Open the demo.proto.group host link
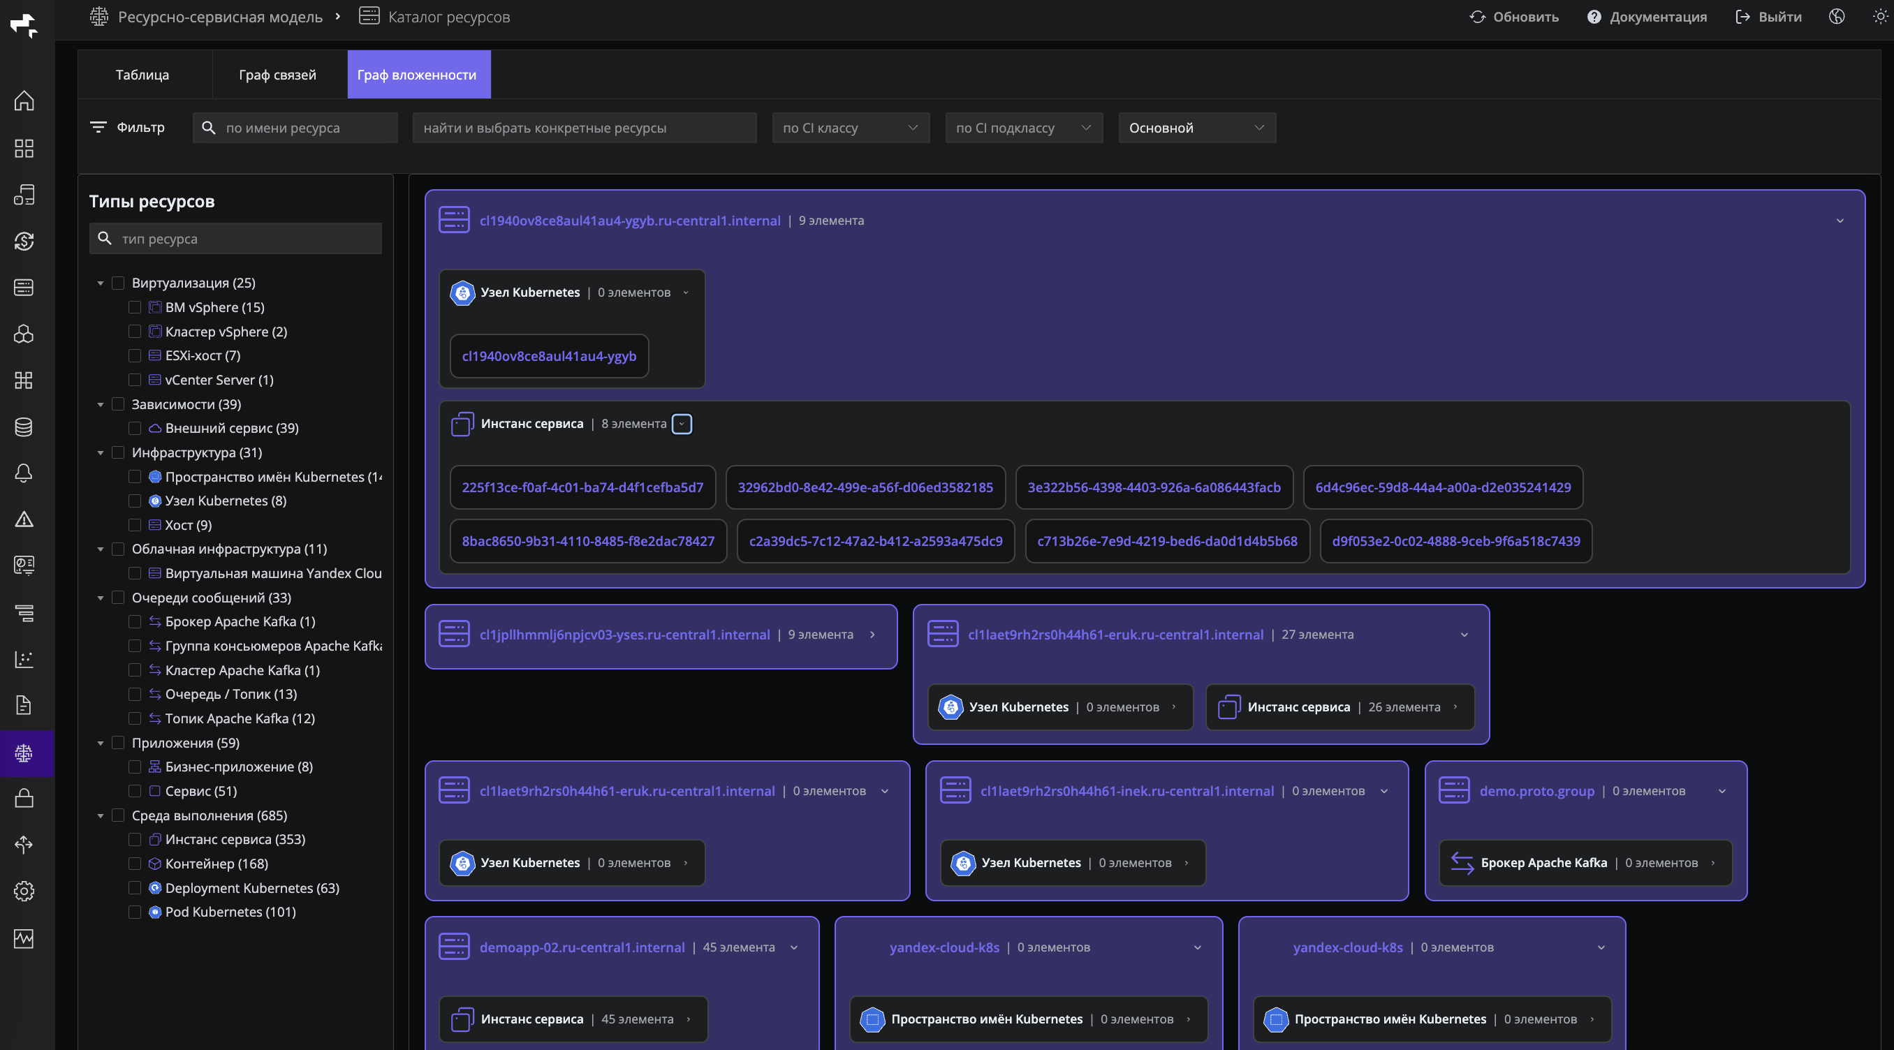 pyautogui.click(x=1536, y=790)
